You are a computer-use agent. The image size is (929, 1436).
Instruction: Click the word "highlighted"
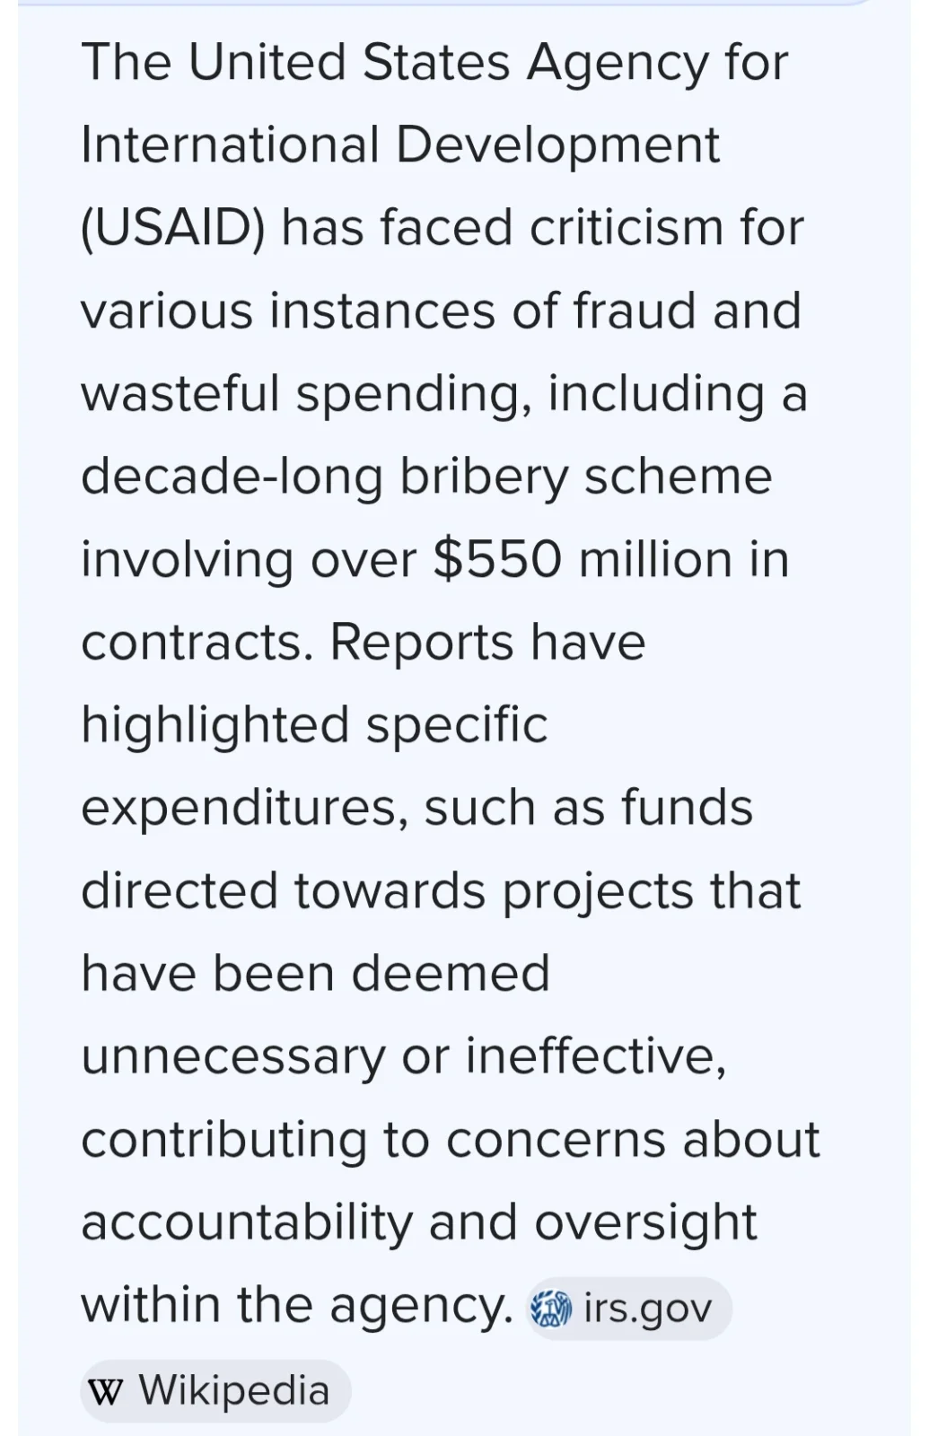click(215, 725)
